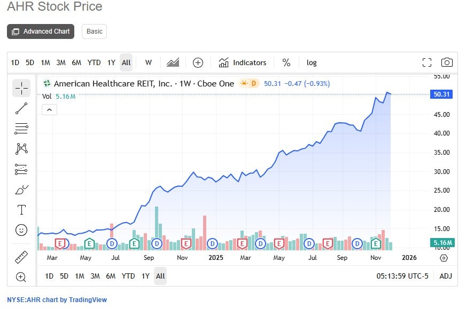Select the trend line drawing tool
The image size is (466, 309).
click(21, 108)
